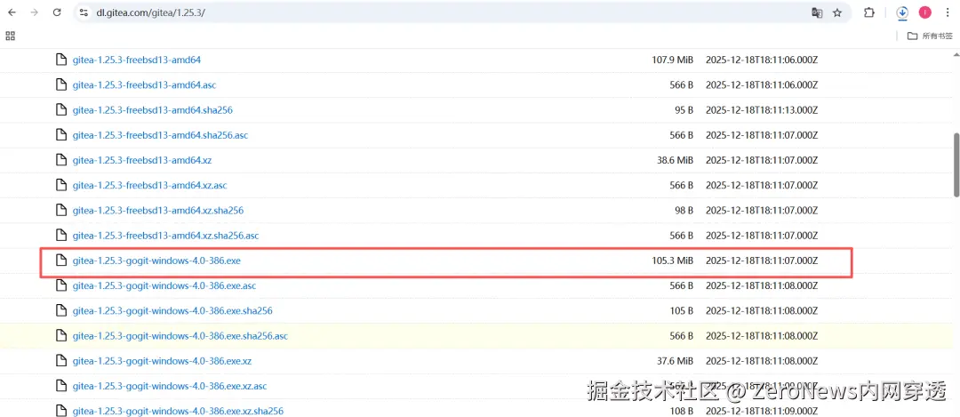The image size is (960, 417).
Task: Click file icon beside freebsd13-amd64.asc
Action: [x=60, y=85]
